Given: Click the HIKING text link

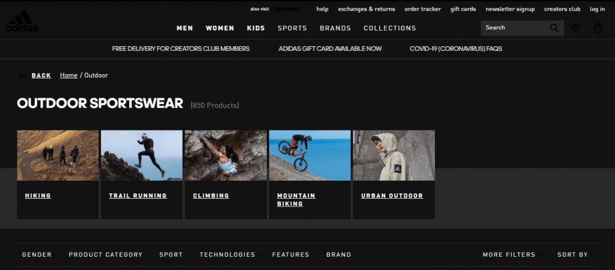Looking at the screenshot, I should [38, 196].
